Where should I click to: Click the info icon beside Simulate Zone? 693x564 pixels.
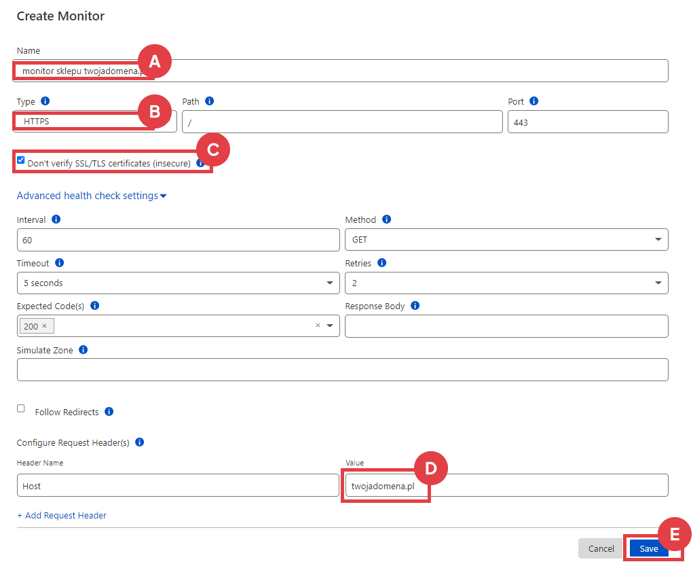pos(83,350)
